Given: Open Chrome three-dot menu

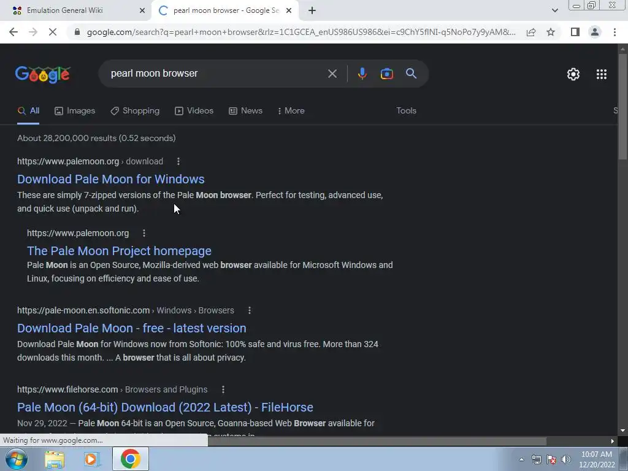Looking at the screenshot, I should pos(615,32).
